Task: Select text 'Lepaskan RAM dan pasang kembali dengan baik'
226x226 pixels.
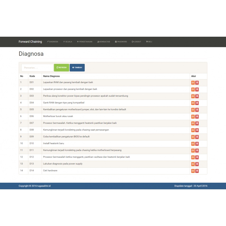Action: (68, 82)
